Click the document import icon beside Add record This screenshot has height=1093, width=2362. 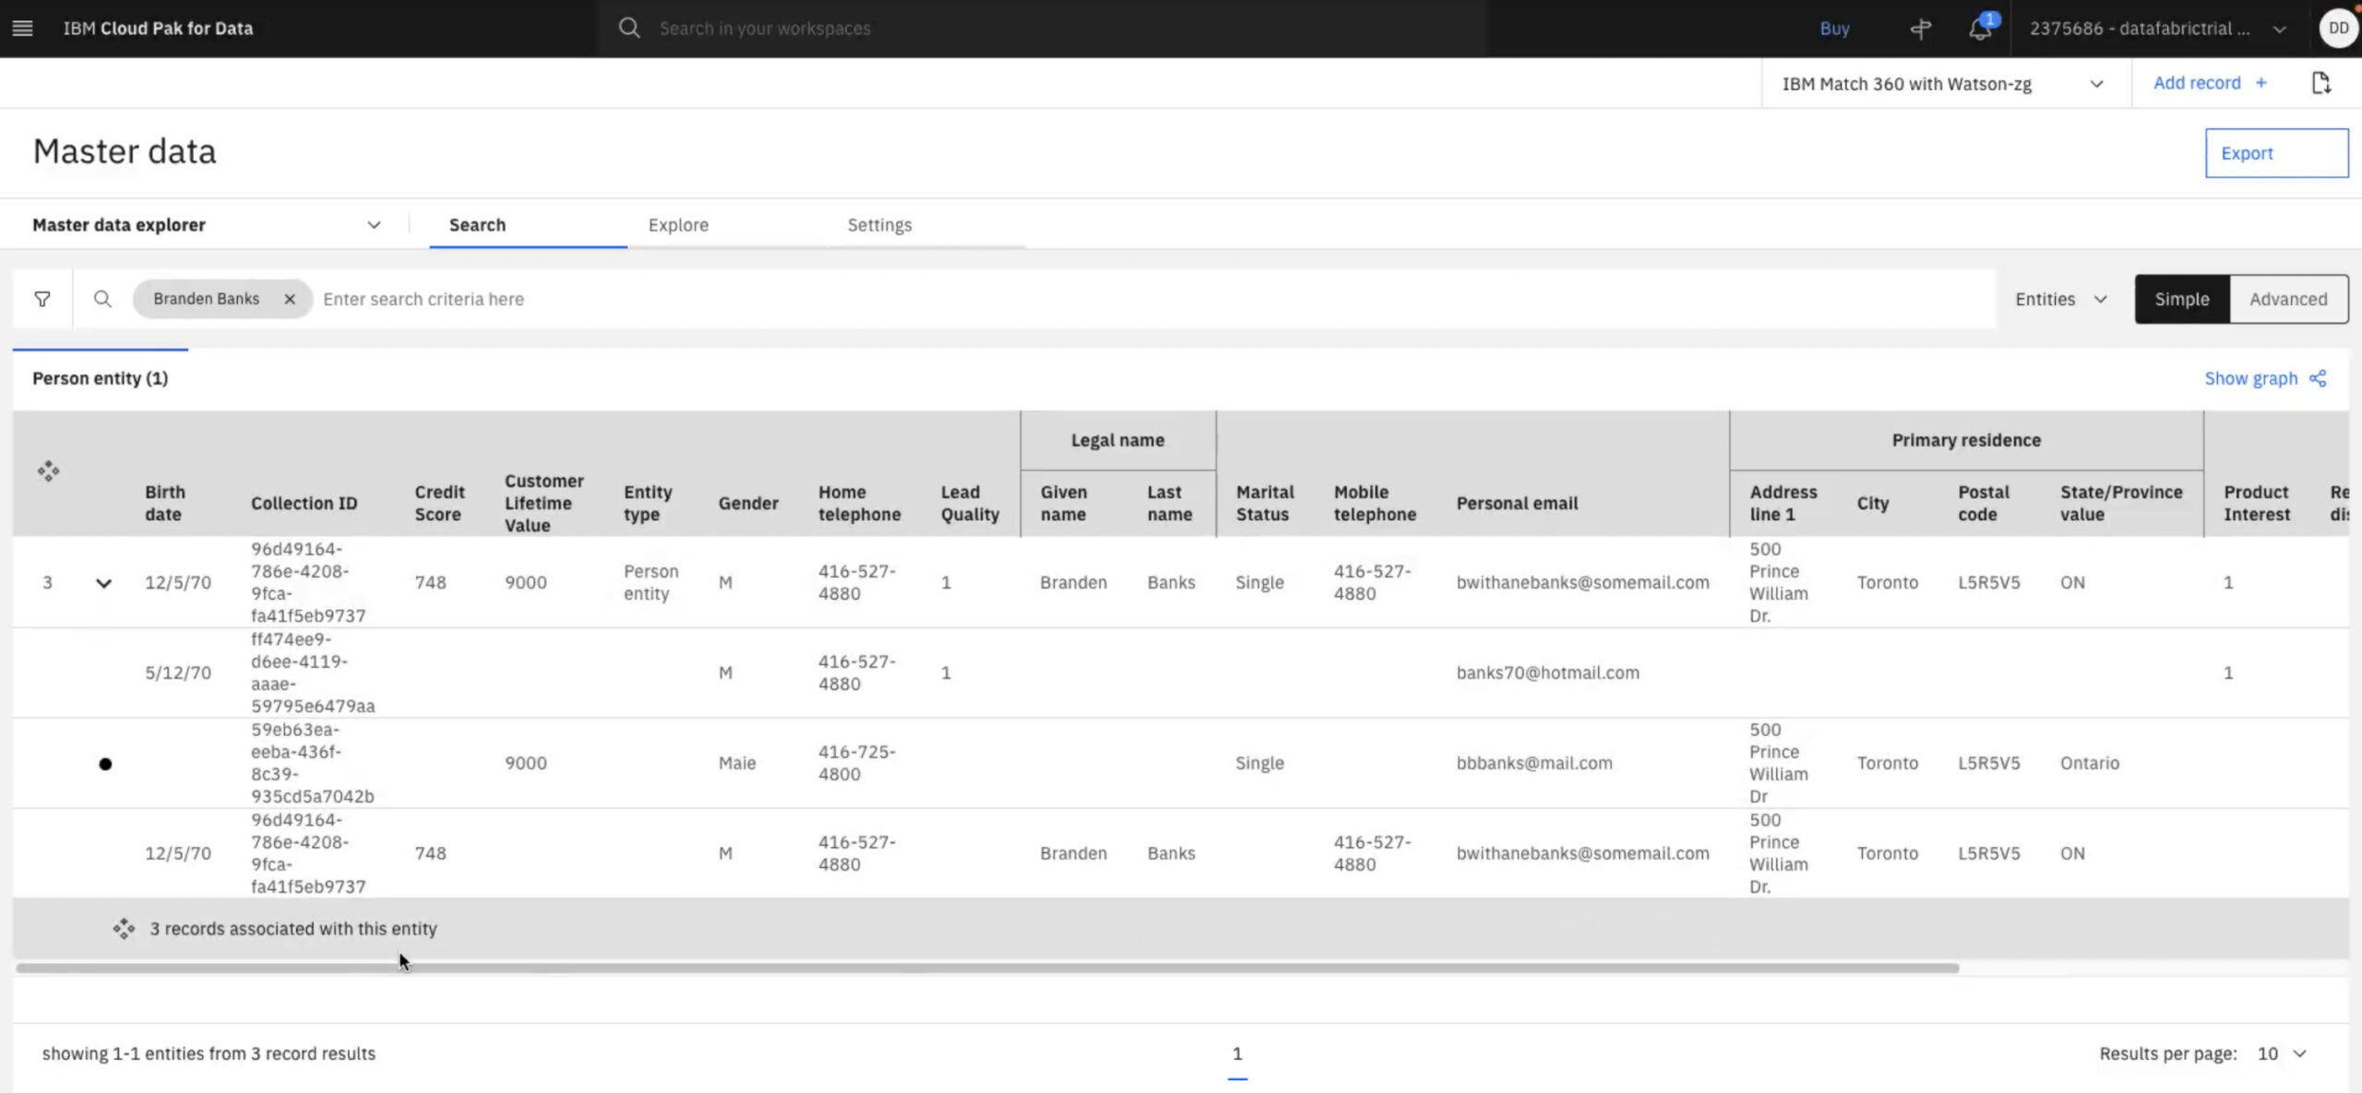[x=2321, y=83]
